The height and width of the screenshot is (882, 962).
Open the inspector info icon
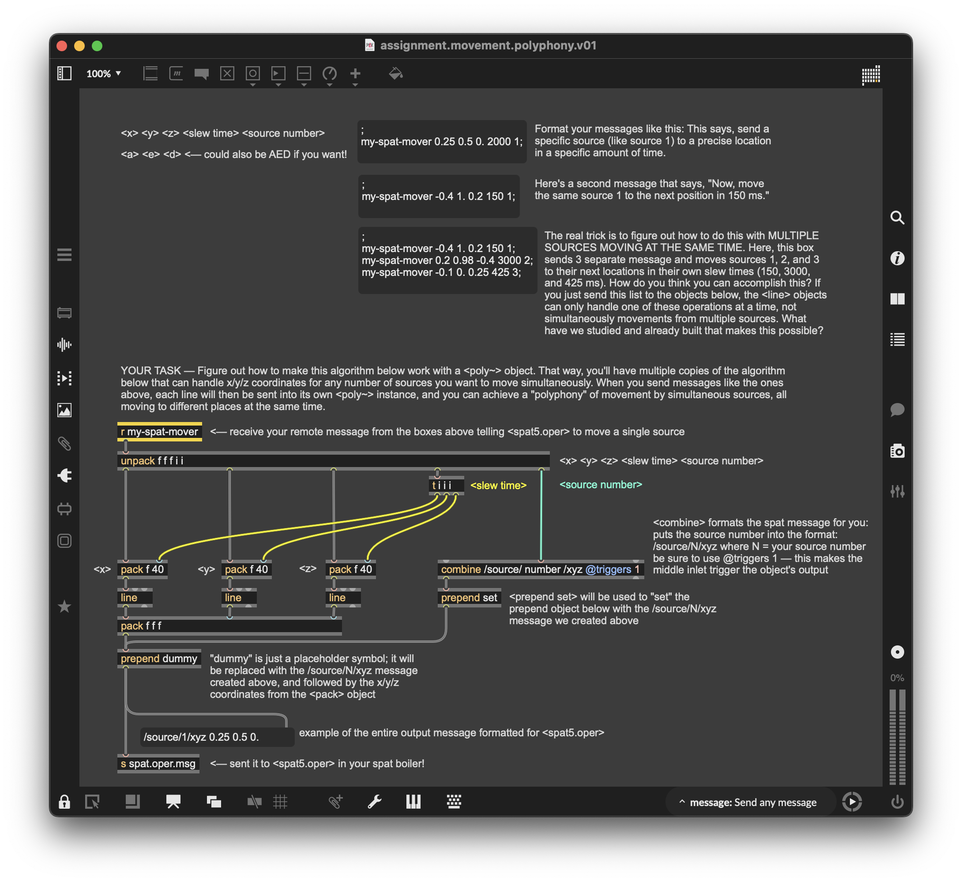897,258
